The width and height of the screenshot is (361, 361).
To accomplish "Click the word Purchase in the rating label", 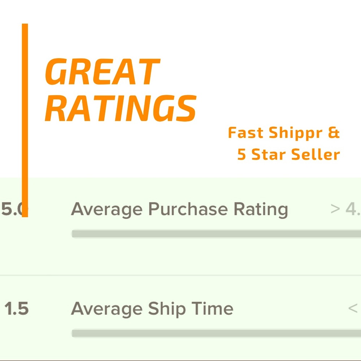I will [188, 209].
